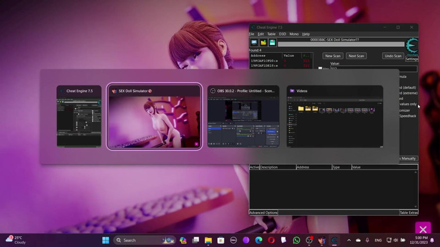440x247 pixels.
Task: Select the Cheat Engine 7.5 switcher thumbnail
Action: 79,116
